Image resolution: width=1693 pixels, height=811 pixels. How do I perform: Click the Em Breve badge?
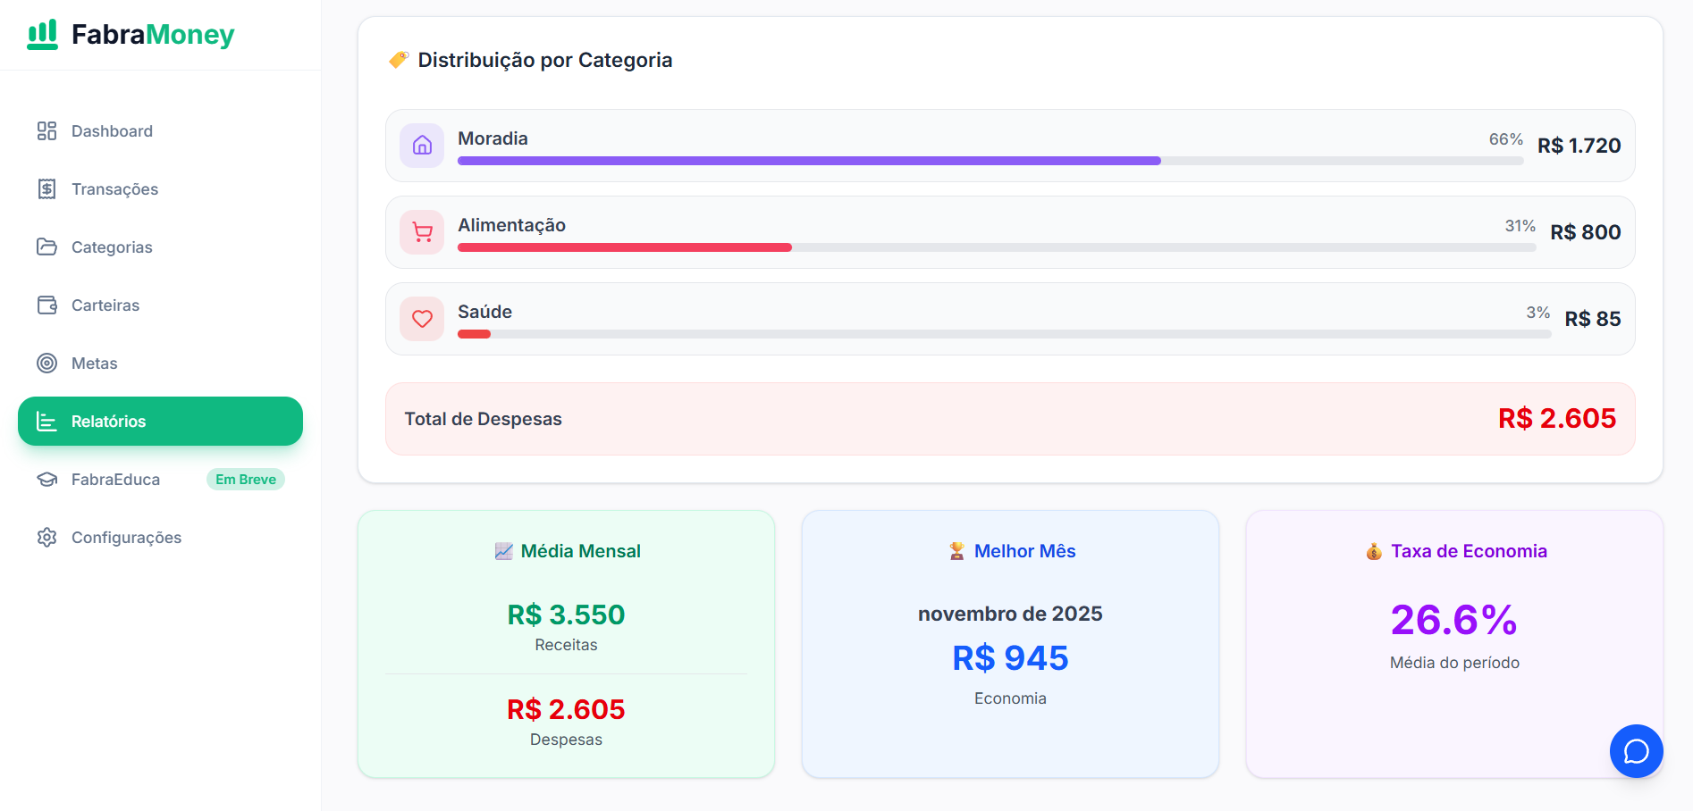click(245, 480)
